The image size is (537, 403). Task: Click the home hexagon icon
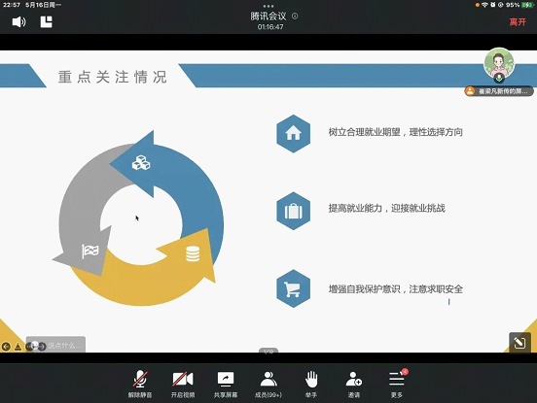(x=293, y=133)
